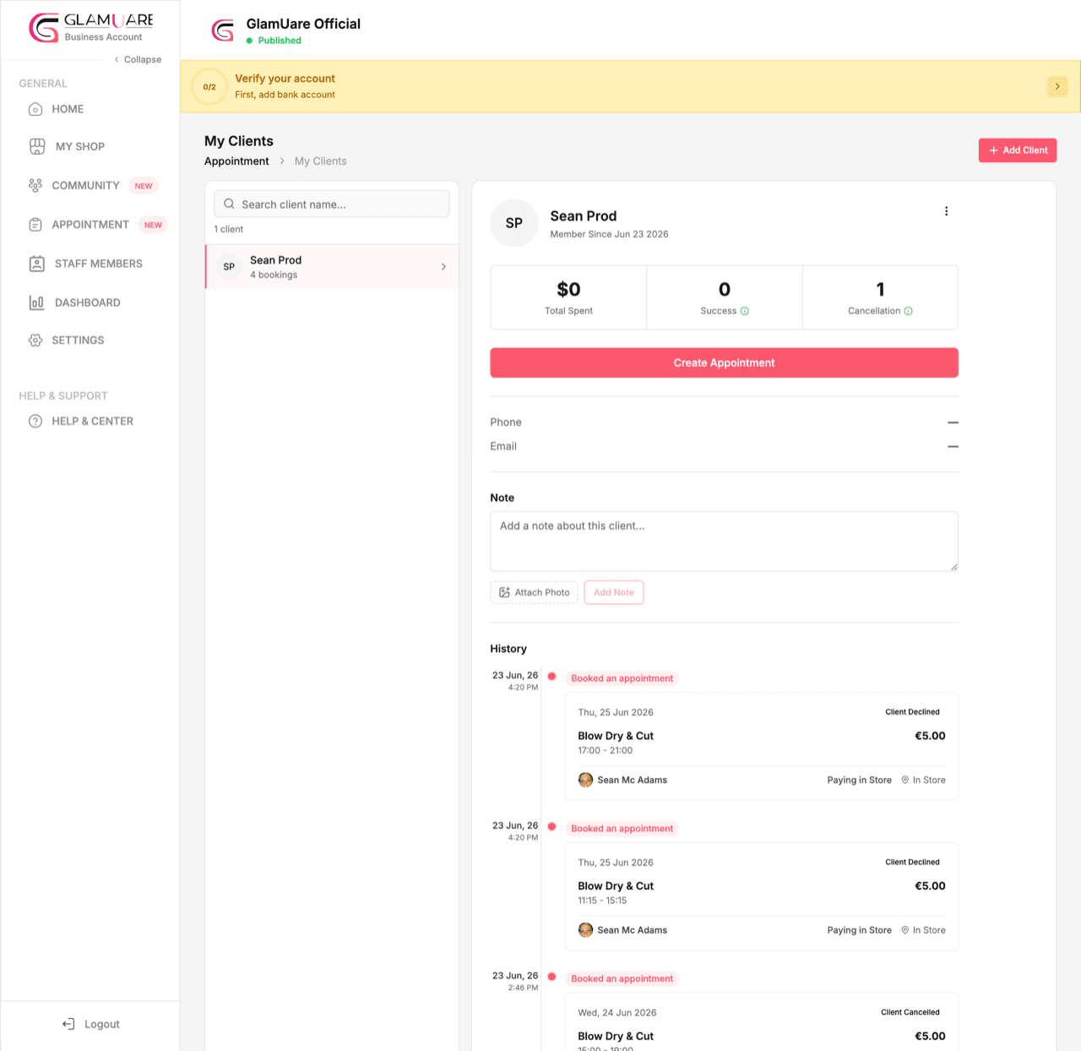Click the Help & Center question mark icon
The width and height of the screenshot is (1081, 1051).
[35, 422]
